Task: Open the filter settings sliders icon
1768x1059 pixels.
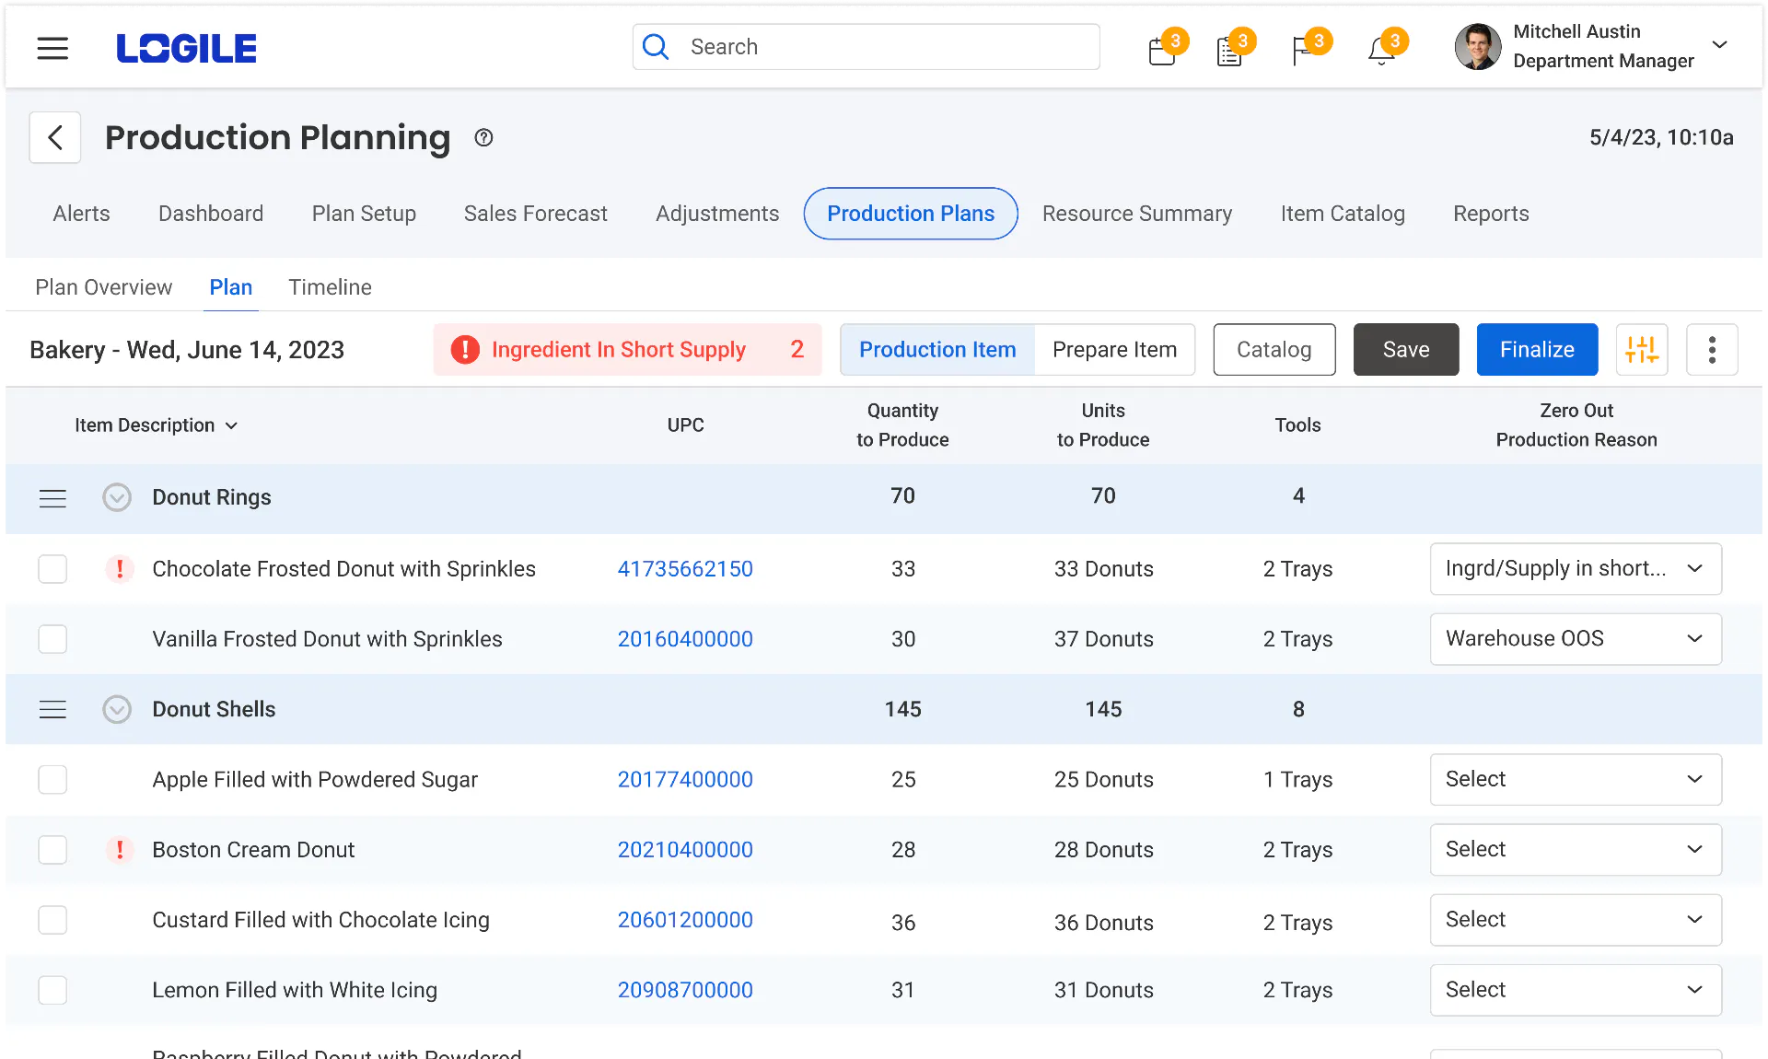Action: [1642, 349]
